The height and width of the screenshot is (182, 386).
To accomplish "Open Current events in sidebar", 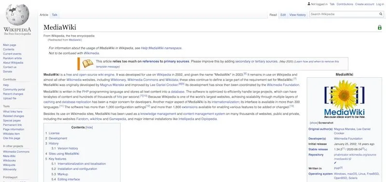I will pos(12,54).
